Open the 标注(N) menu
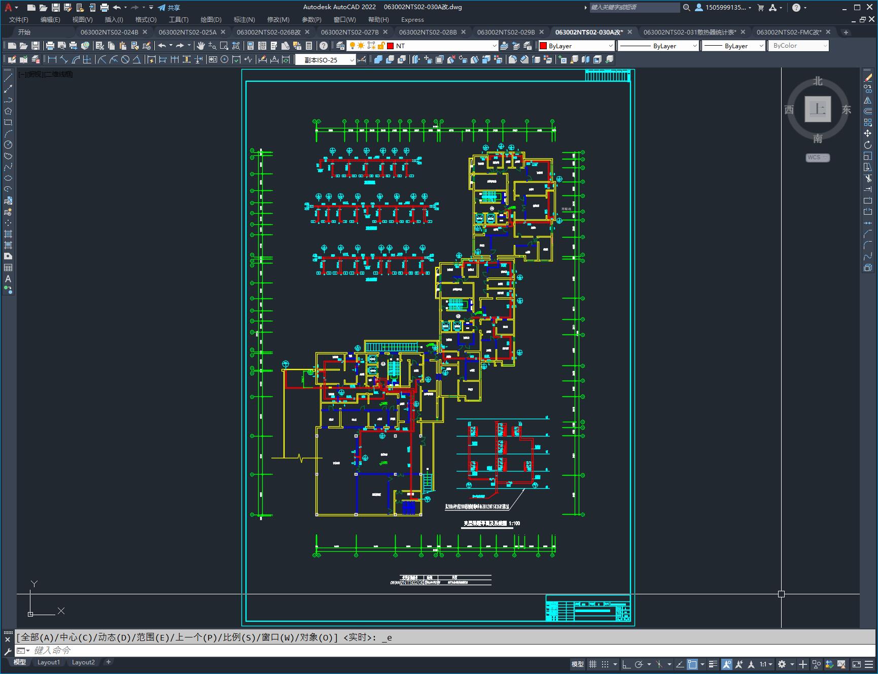The image size is (878, 674). [x=244, y=19]
